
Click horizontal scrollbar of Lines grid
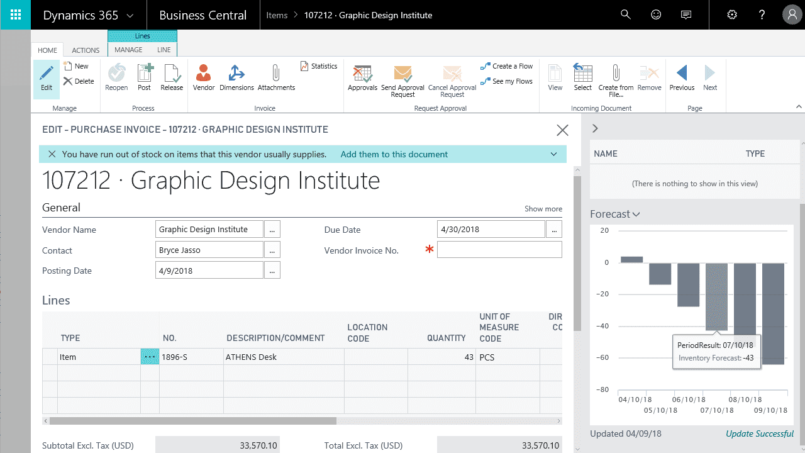pos(192,421)
